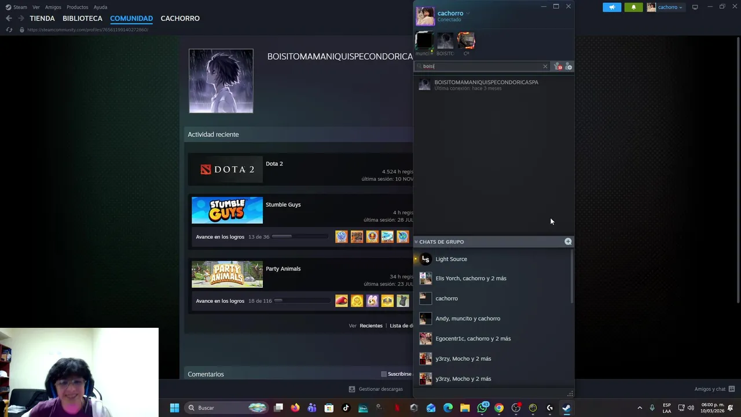Click the Dota 2 game title link
This screenshot has height=417, width=741.
click(x=274, y=164)
